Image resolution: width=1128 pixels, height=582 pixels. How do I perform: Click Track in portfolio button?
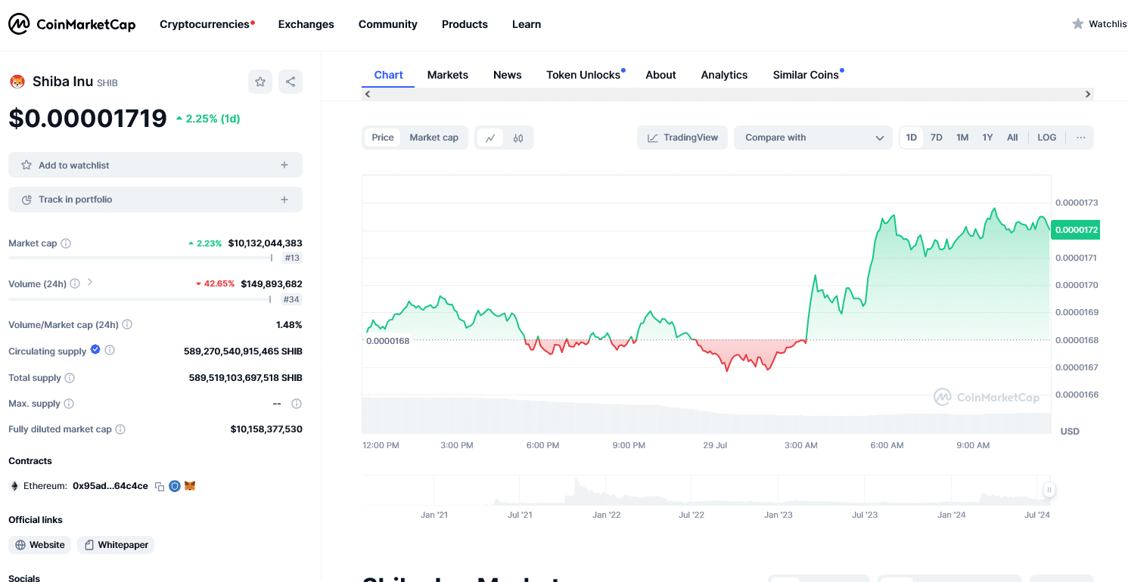(155, 200)
